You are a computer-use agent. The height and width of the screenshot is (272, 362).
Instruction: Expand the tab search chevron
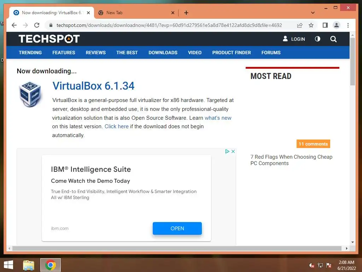pyautogui.click(x=313, y=13)
